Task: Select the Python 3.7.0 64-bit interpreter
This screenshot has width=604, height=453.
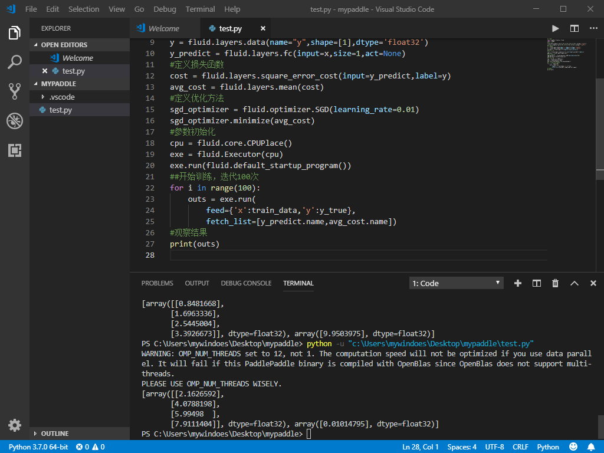Action: [38, 447]
